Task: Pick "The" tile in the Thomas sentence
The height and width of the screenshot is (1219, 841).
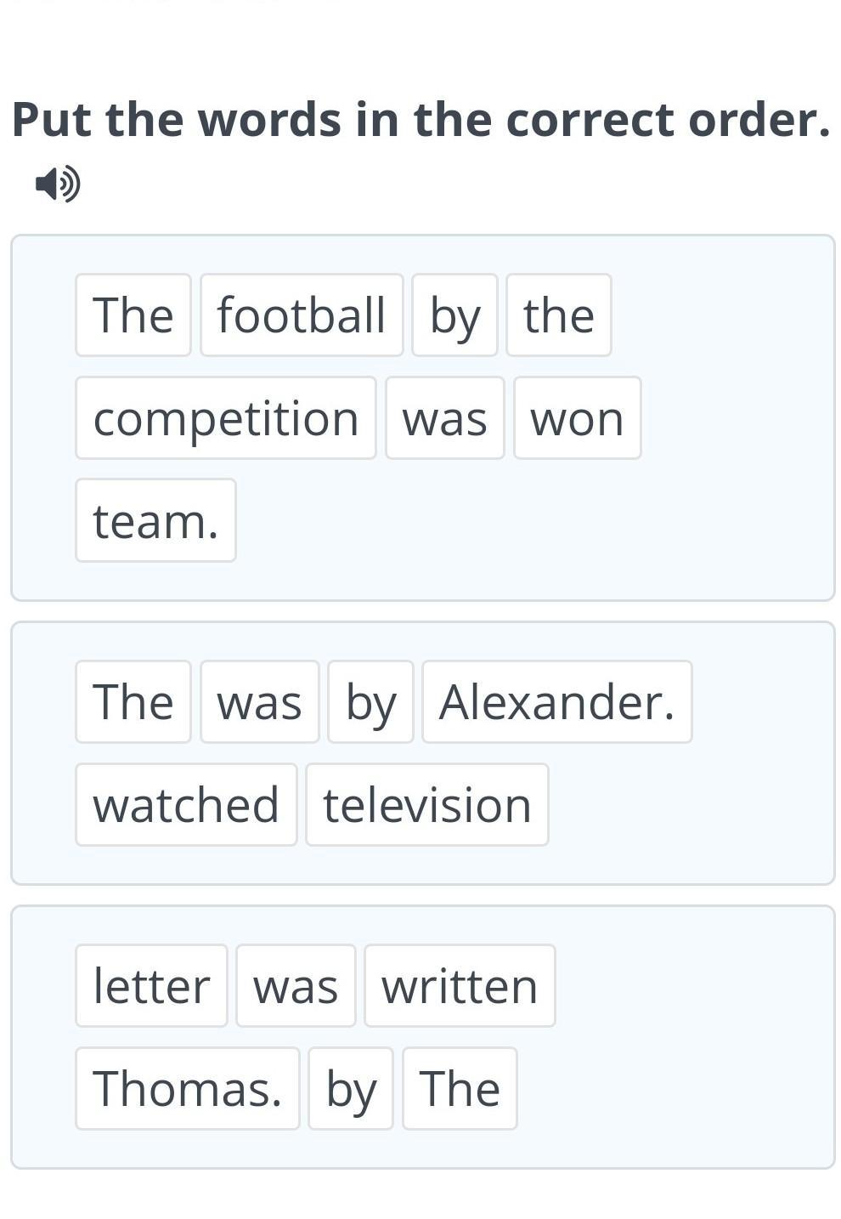Action: point(460,1089)
